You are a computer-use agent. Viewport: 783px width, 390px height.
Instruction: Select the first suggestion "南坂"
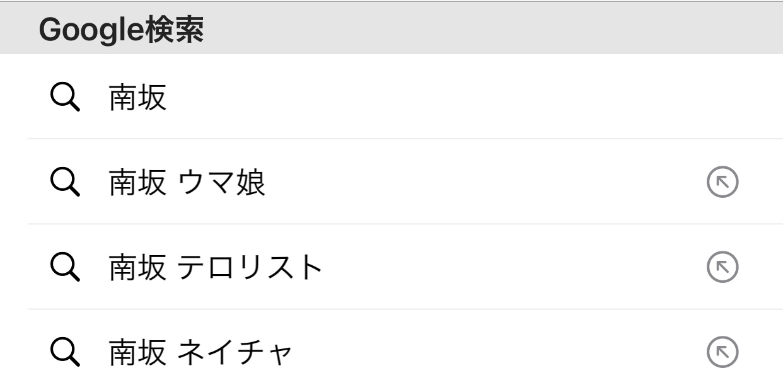[137, 98]
